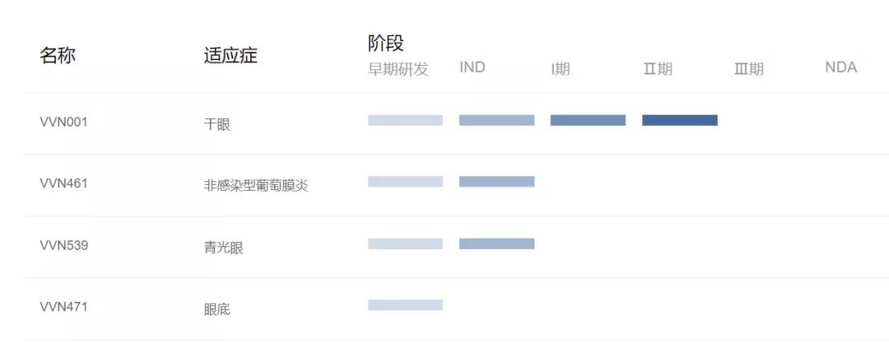The width and height of the screenshot is (889, 343).
Task: Select the VVN539 row name
Action: (63, 245)
